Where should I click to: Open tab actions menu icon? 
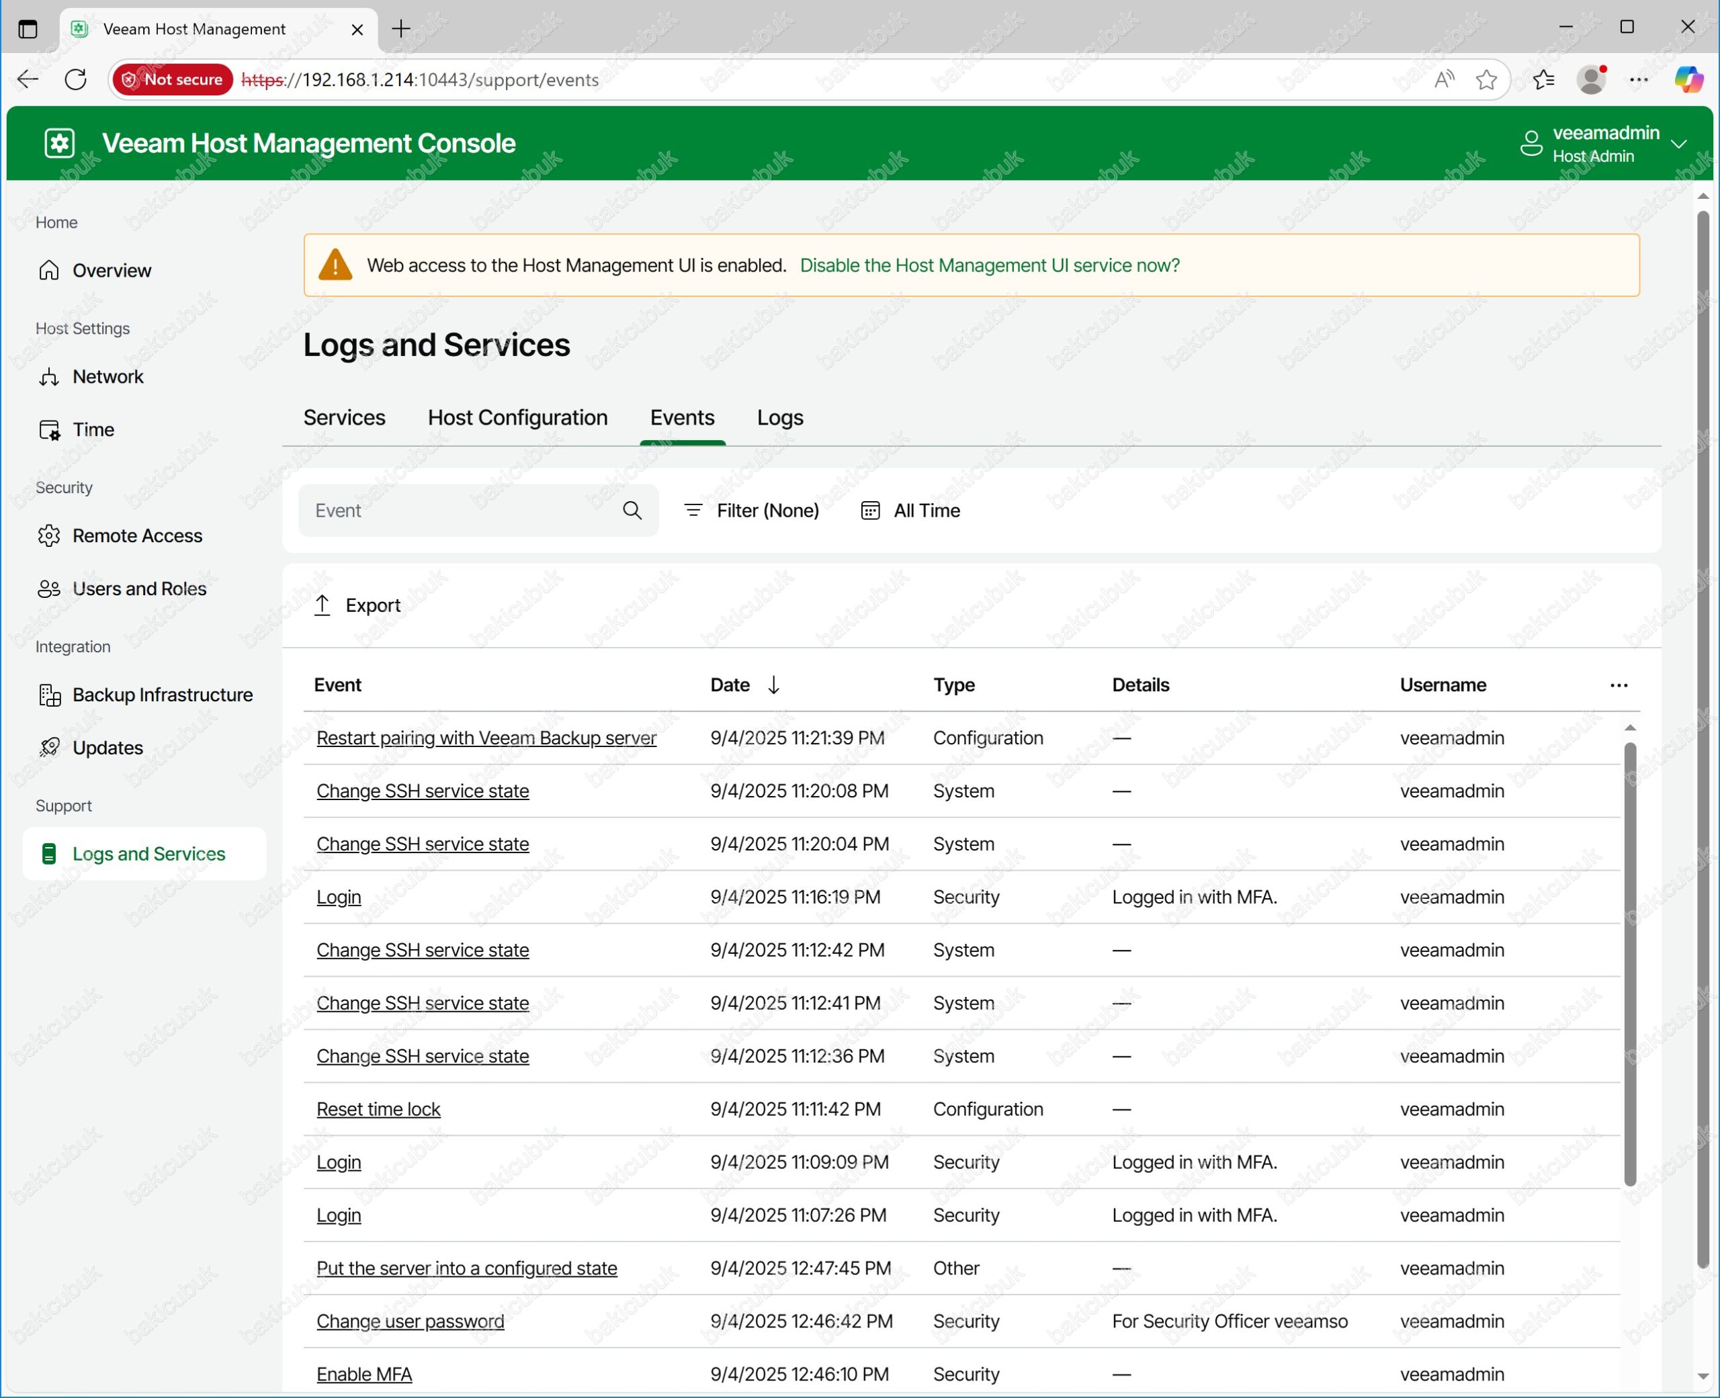coord(28,29)
